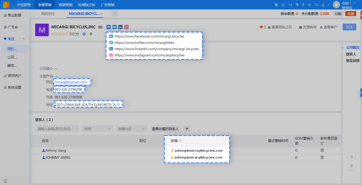Open the 来源 dropdown
Image resolution: width=362 pixels, height=185 pixels.
point(97,129)
